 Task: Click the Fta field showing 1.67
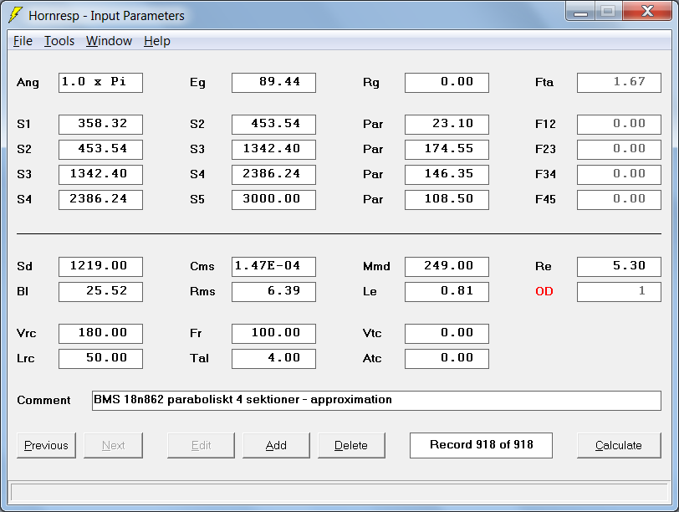620,83
